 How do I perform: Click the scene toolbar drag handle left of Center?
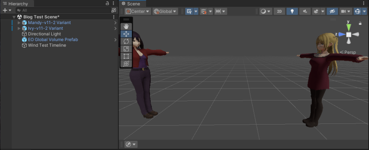click(122, 11)
